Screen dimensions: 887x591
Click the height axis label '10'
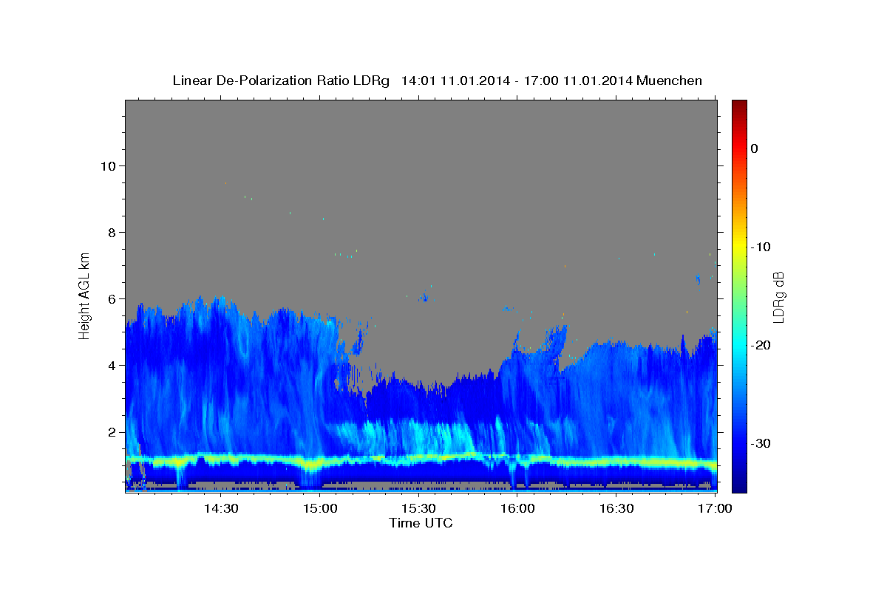tap(107, 165)
